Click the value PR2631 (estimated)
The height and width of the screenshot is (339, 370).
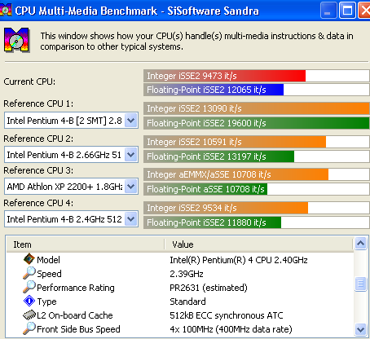(209, 288)
